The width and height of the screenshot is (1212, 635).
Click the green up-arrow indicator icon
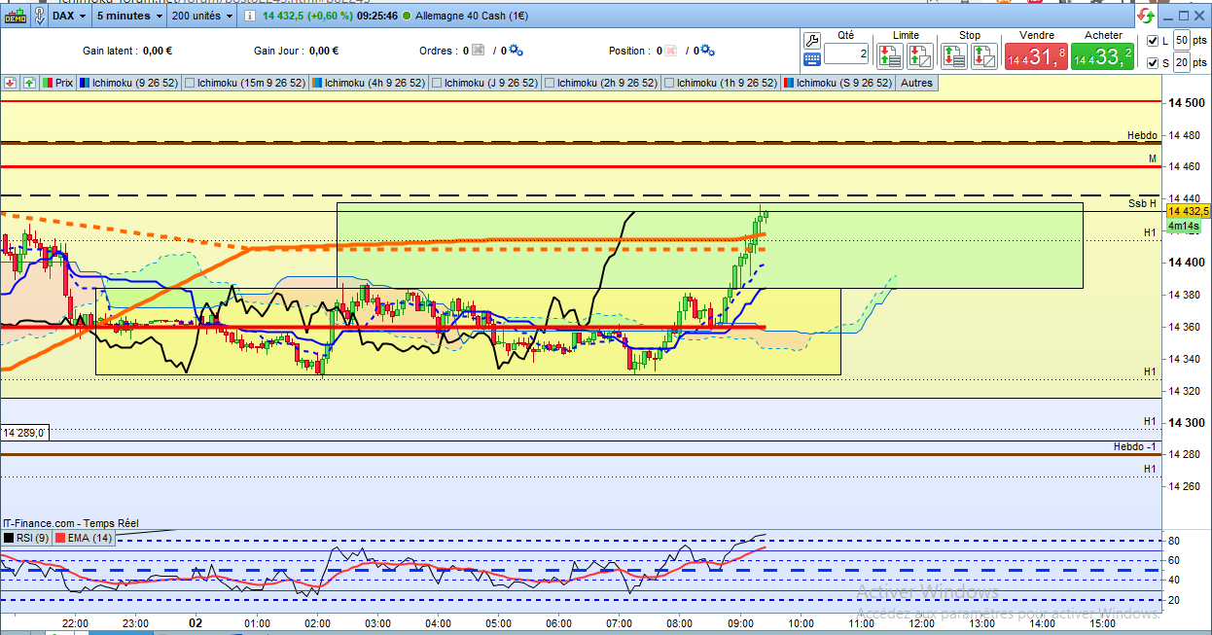[x=28, y=83]
